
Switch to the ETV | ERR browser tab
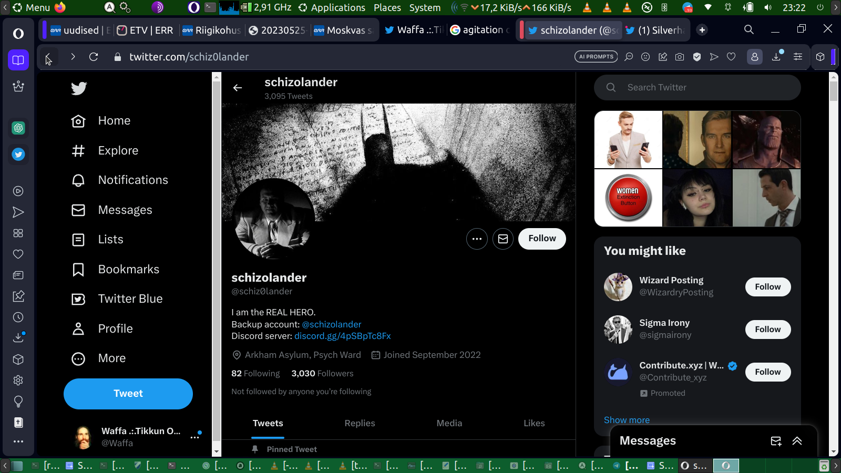point(145,30)
